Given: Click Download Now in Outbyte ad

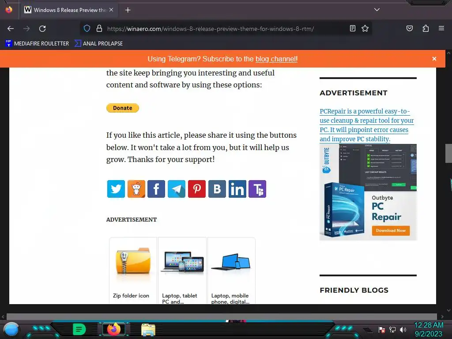Looking at the screenshot, I should pos(391,230).
